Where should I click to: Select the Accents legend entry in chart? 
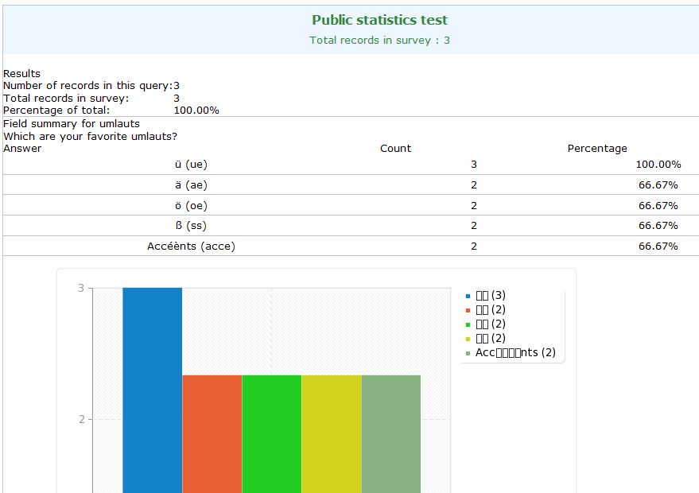[515, 352]
